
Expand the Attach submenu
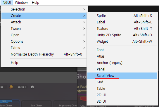pyautogui.click(x=44, y=22)
